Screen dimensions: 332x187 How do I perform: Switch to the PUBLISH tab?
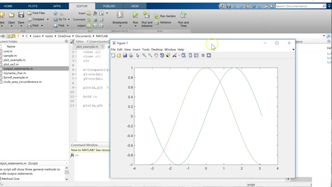[109, 6]
